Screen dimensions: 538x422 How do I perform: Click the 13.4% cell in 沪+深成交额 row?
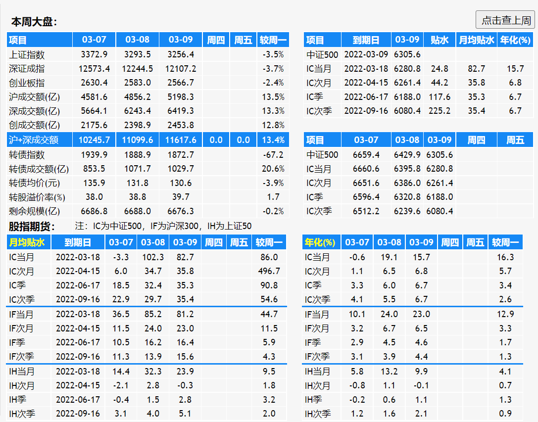[273, 140]
